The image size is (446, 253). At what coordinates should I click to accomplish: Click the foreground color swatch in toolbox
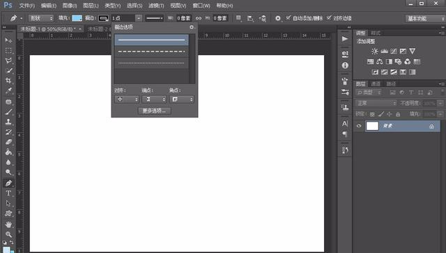click(6, 250)
